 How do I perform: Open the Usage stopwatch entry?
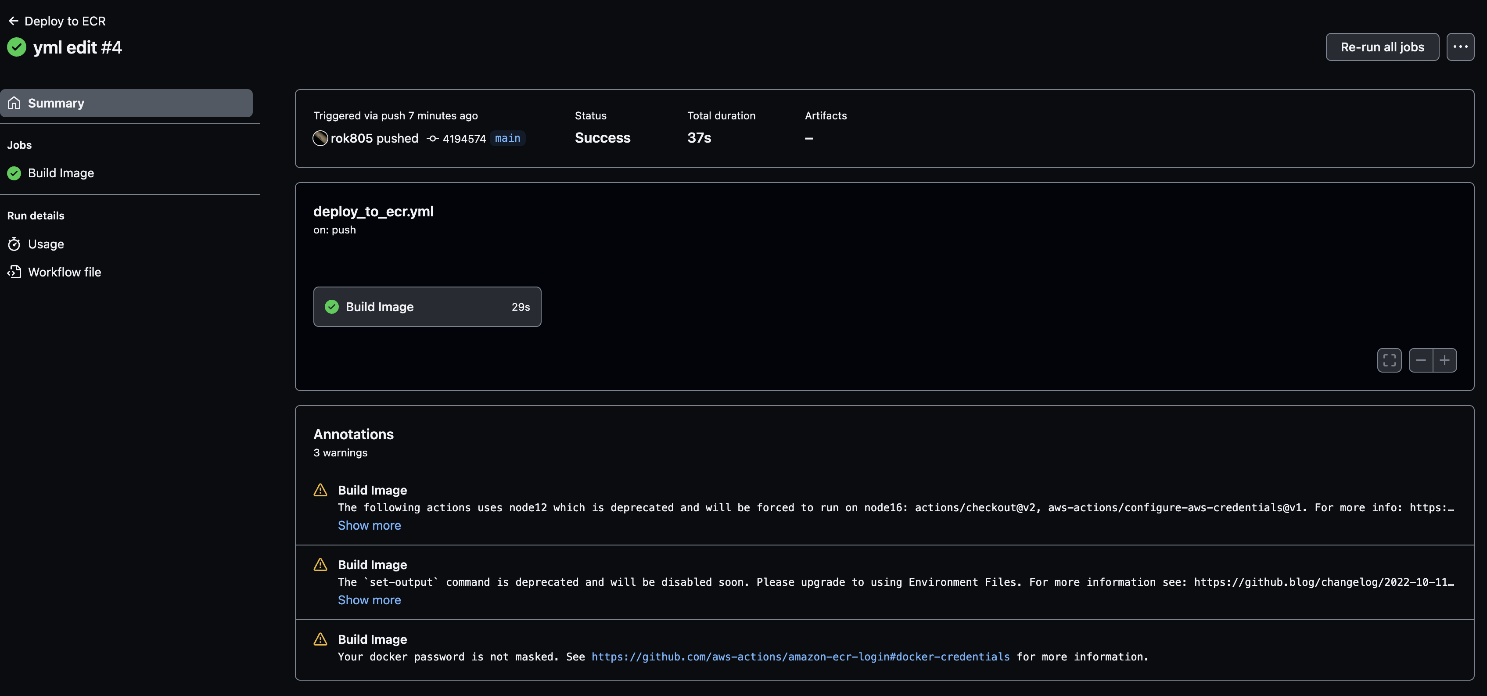46,244
